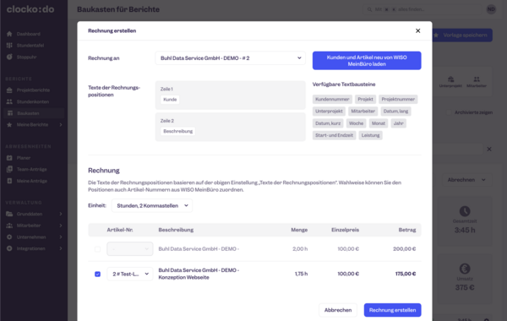Click the Stundenkonten people icon
507x321 pixels.
(9, 102)
